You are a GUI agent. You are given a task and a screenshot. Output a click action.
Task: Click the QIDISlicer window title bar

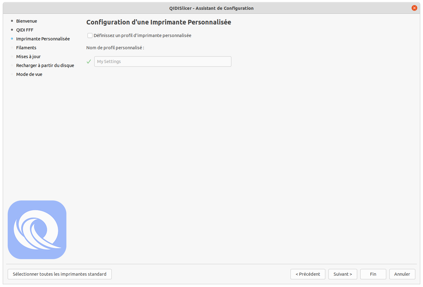coord(211,8)
